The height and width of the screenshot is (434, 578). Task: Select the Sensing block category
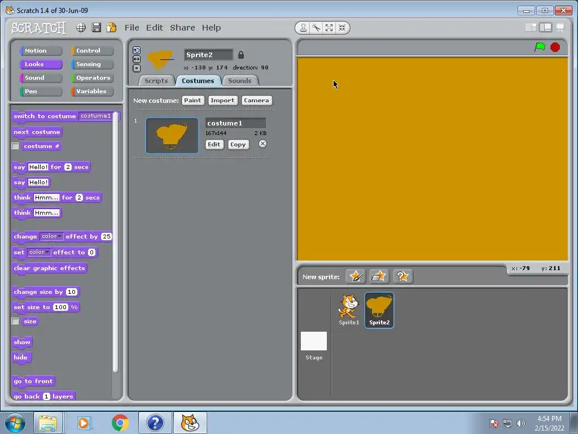click(x=92, y=64)
